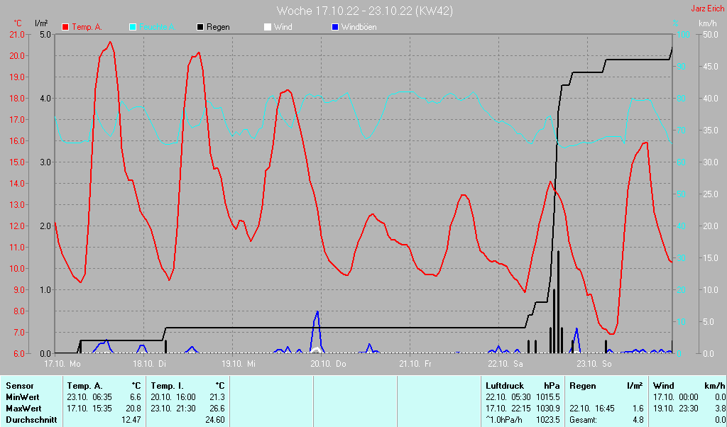
Task: Click the Regen legend label
Action: click(218, 27)
